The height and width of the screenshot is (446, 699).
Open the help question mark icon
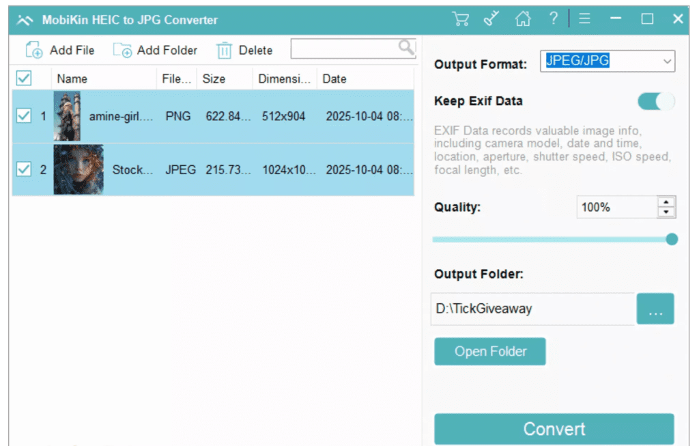553,20
